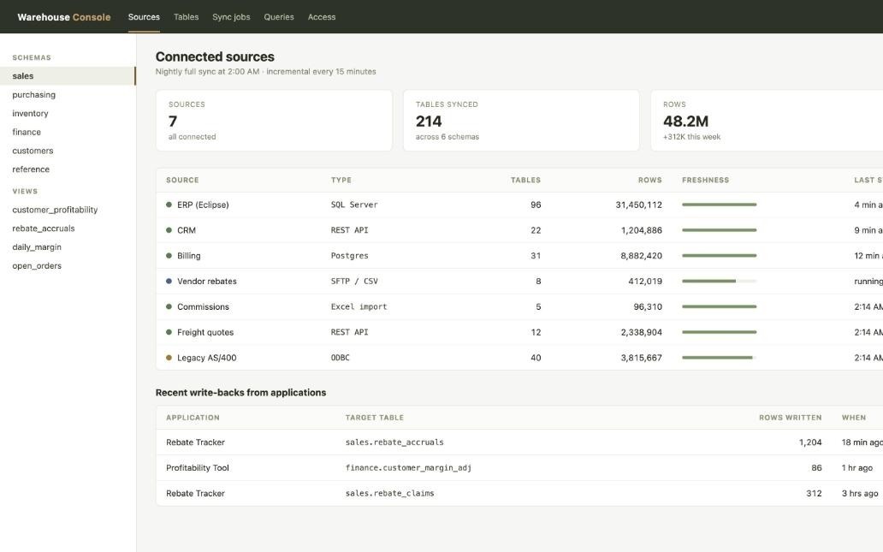The width and height of the screenshot is (883, 552).
Task: Click the Rows 48.2M summary card
Action: pos(767,121)
